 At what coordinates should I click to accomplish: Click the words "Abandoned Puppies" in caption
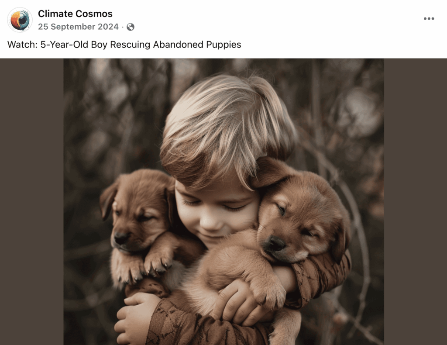click(x=197, y=45)
